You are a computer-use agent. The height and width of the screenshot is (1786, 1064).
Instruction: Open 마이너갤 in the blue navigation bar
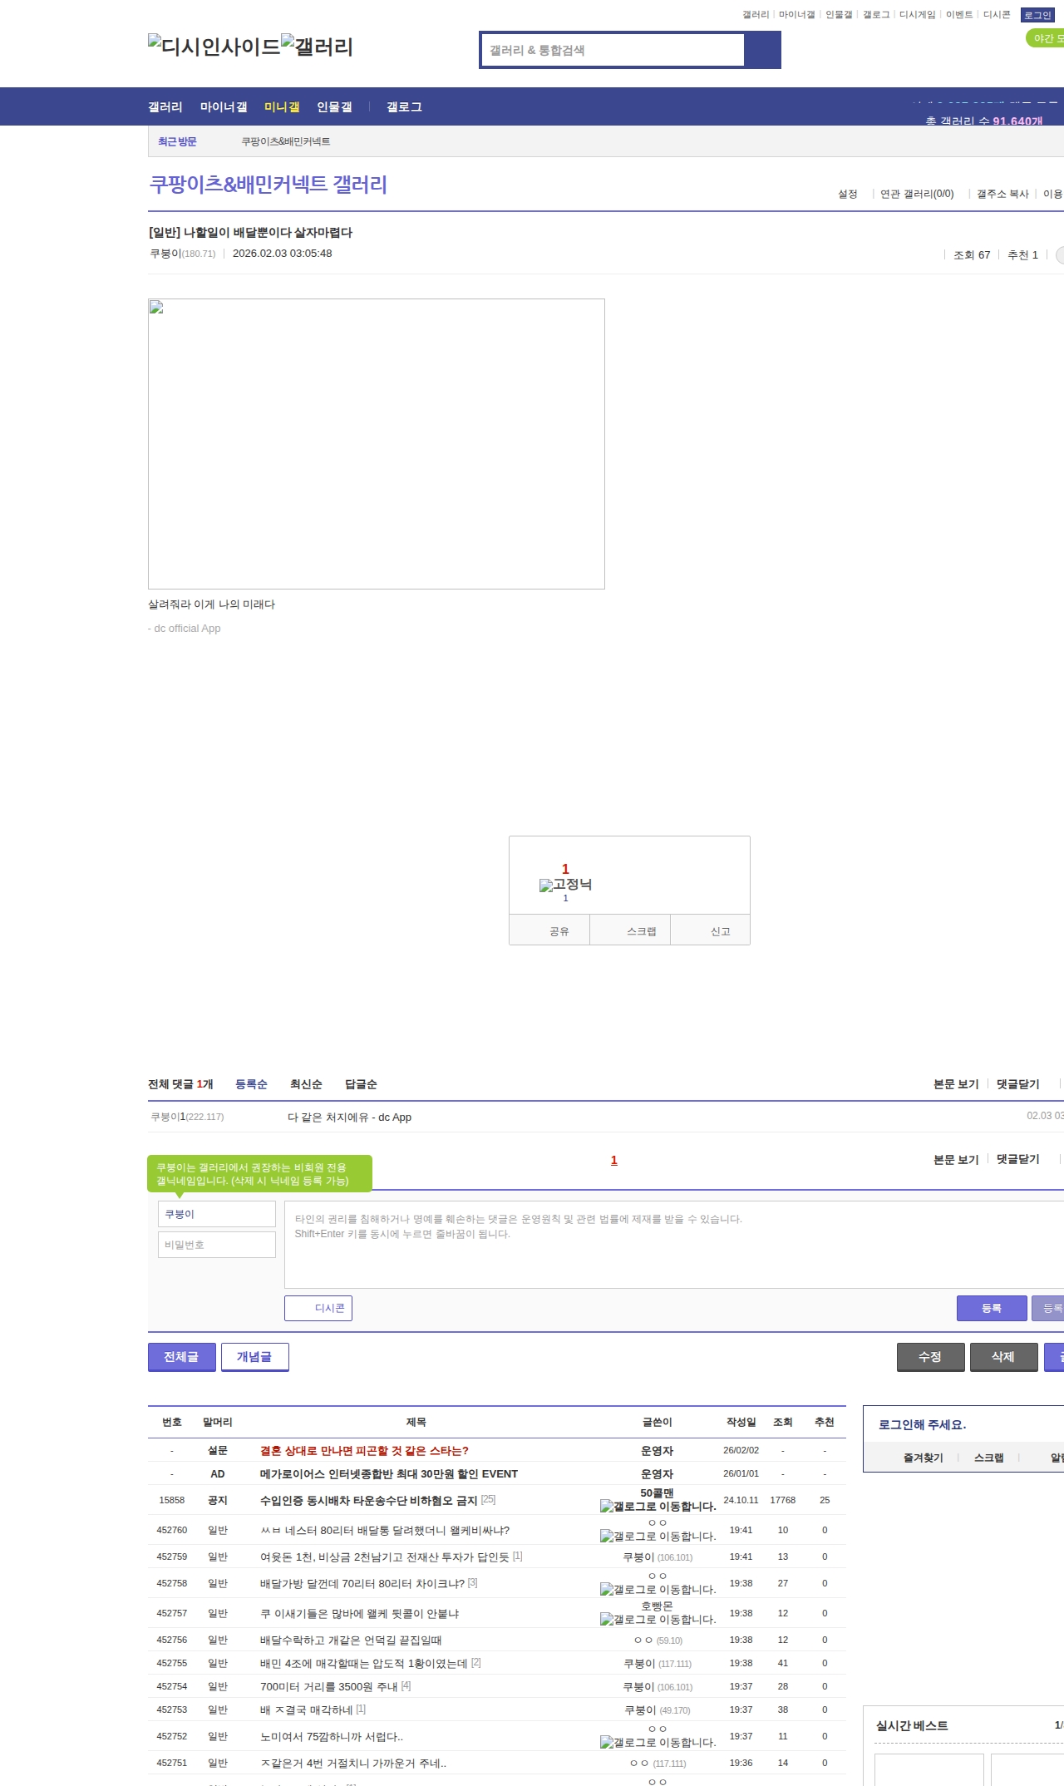pos(224,106)
